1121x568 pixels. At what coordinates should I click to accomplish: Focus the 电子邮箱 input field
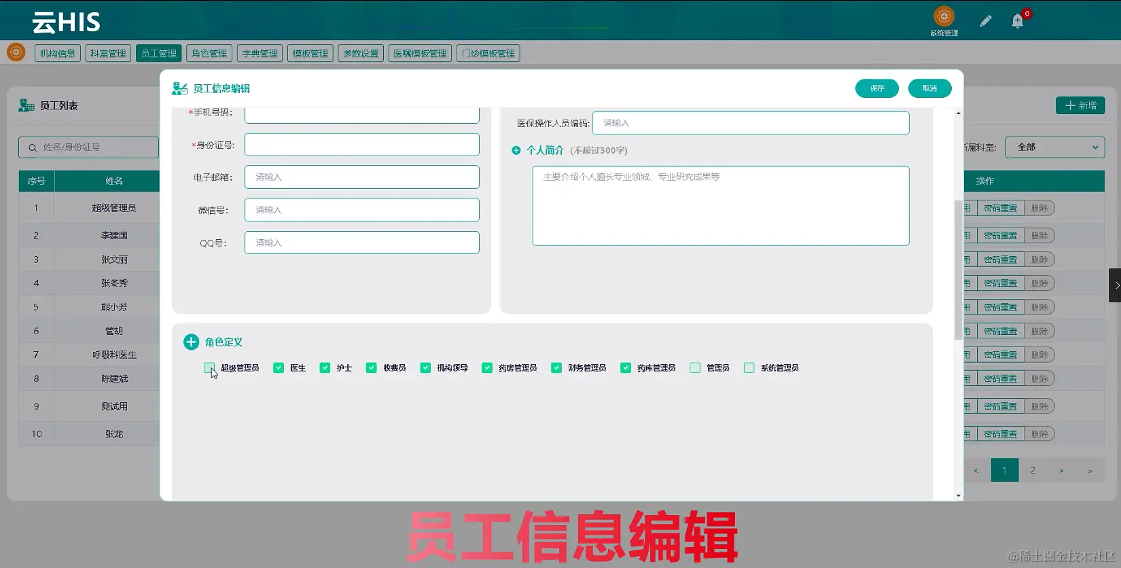coord(362,177)
